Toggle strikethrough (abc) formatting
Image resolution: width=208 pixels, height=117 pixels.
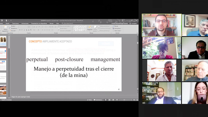[29, 30]
